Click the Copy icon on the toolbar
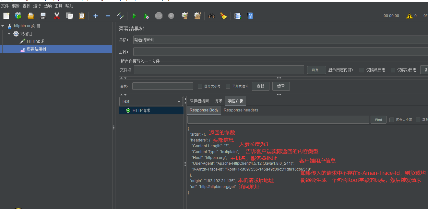The width and height of the screenshot is (428, 209). (69, 16)
